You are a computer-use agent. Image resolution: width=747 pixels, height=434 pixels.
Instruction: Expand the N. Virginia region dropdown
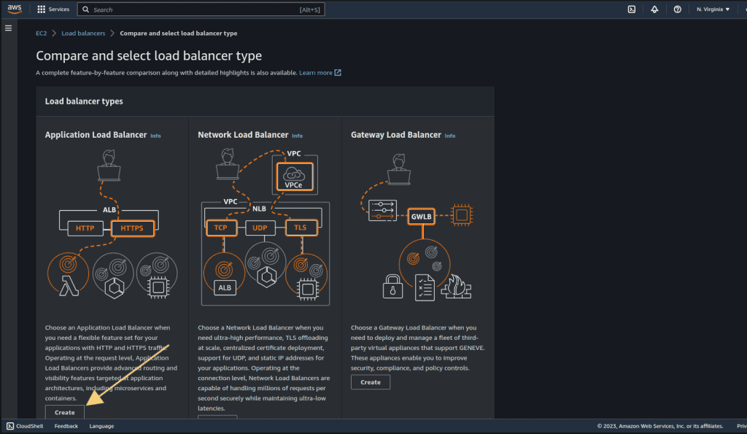click(x=713, y=9)
